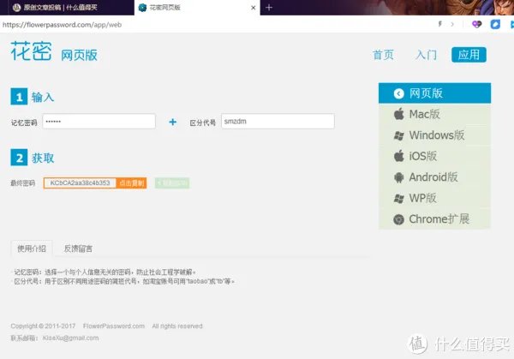Click the 记忆密码 description text line

tap(105, 272)
